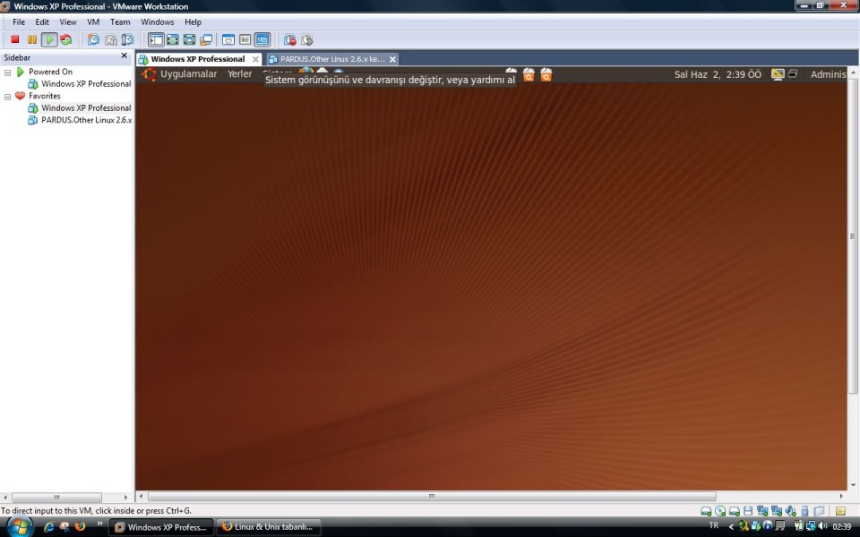Image resolution: width=860 pixels, height=537 pixels.
Task: Open the Snapshot Manager toolbar icon
Action: pyautogui.click(x=127, y=39)
